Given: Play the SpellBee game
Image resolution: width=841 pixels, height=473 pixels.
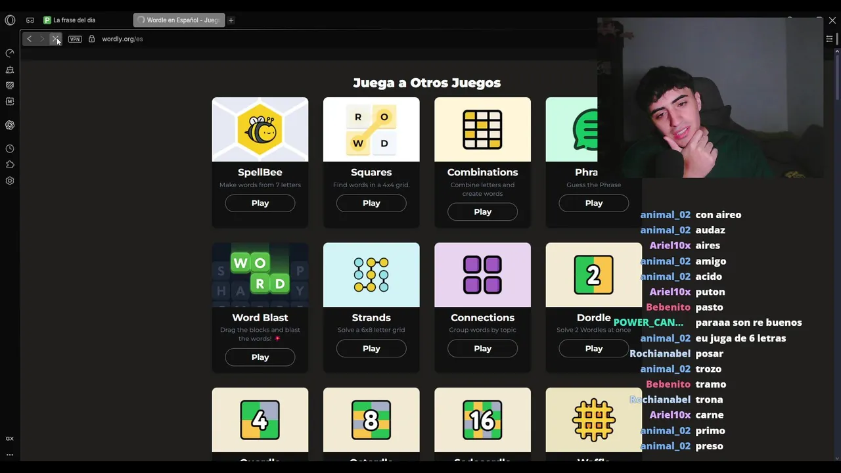Looking at the screenshot, I should 260,203.
